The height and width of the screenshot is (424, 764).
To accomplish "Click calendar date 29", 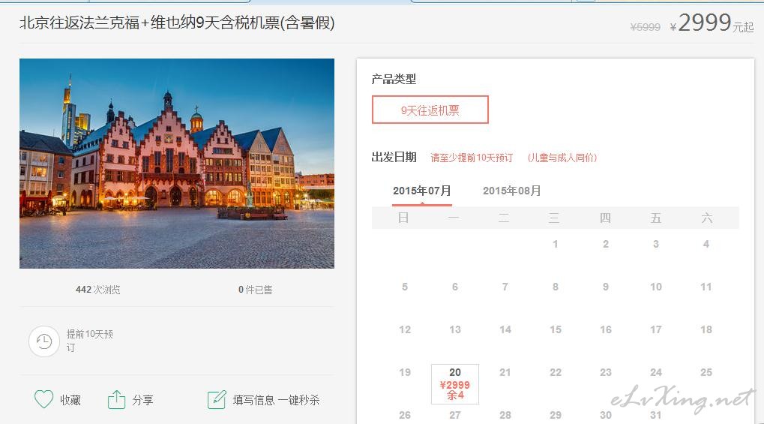I will 556,415.
